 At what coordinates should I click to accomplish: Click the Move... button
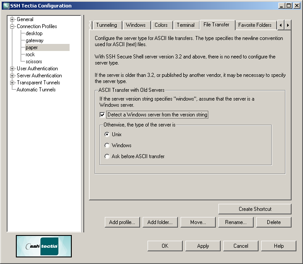point(198,222)
